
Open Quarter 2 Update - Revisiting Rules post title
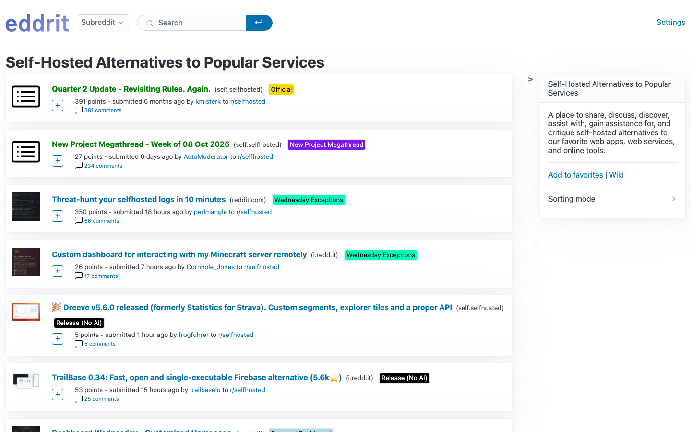(x=131, y=89)
